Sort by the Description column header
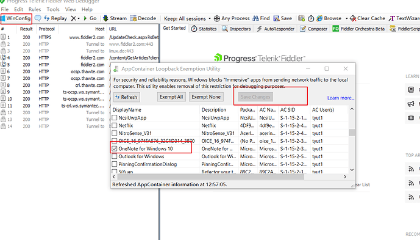 coord(219,110)
